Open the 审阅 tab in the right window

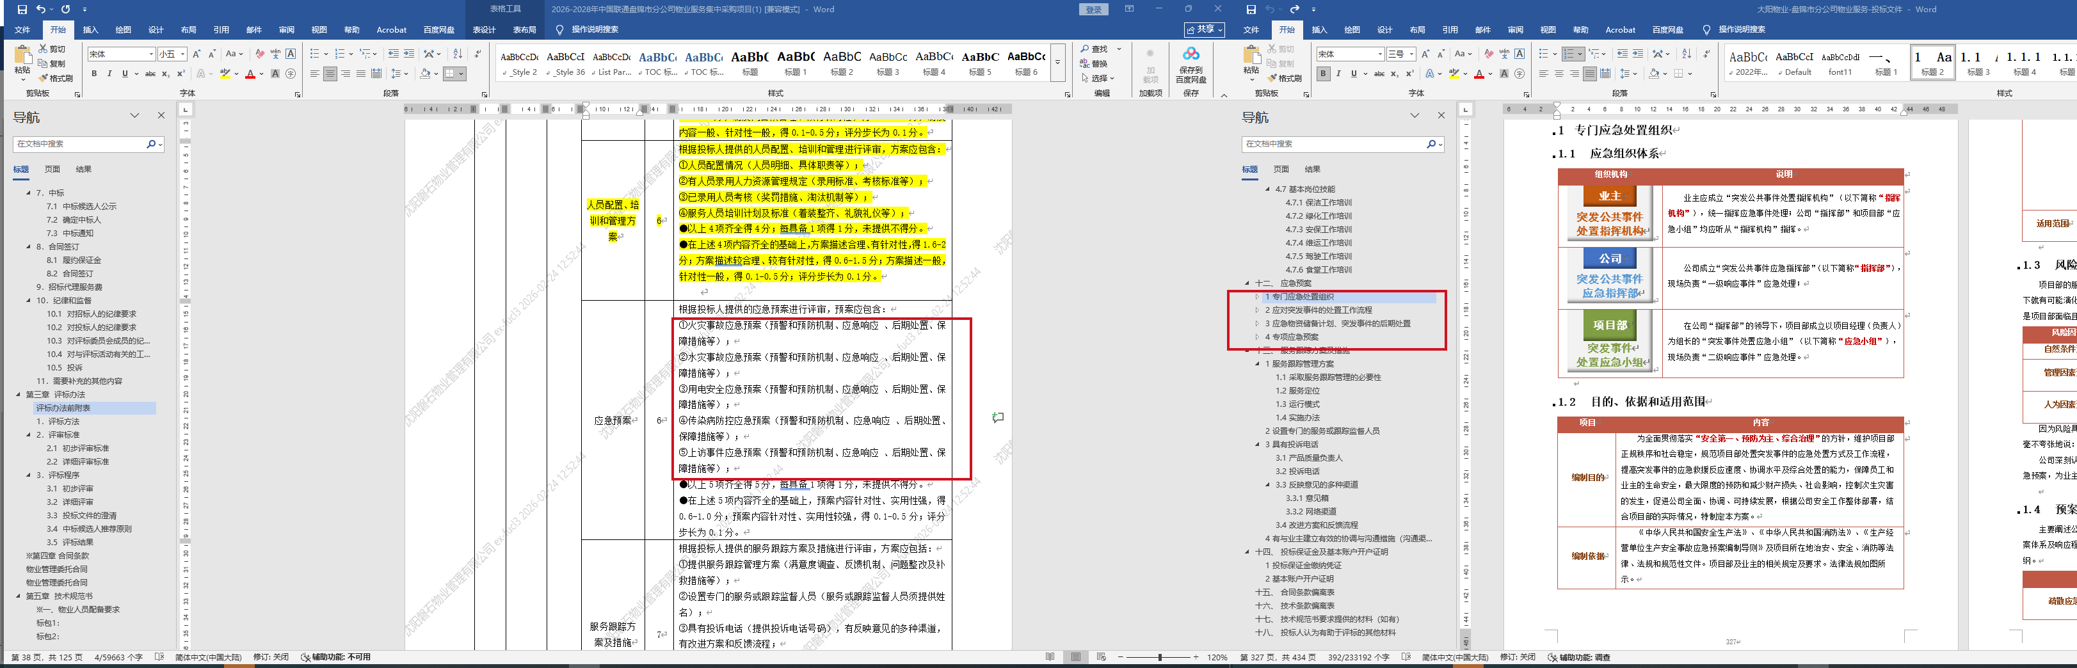tap(1515, 30)
